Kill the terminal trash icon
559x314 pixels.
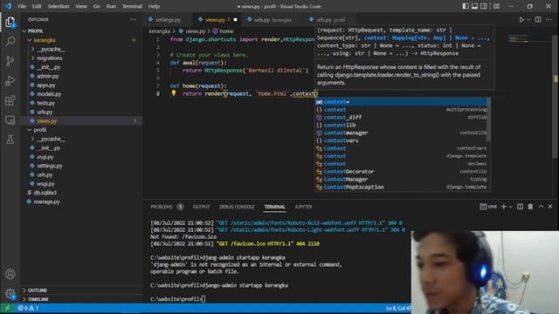pyautogui.click(x=530, y=207)
